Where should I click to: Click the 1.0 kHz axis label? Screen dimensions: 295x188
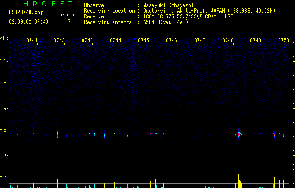coord(4,85)
